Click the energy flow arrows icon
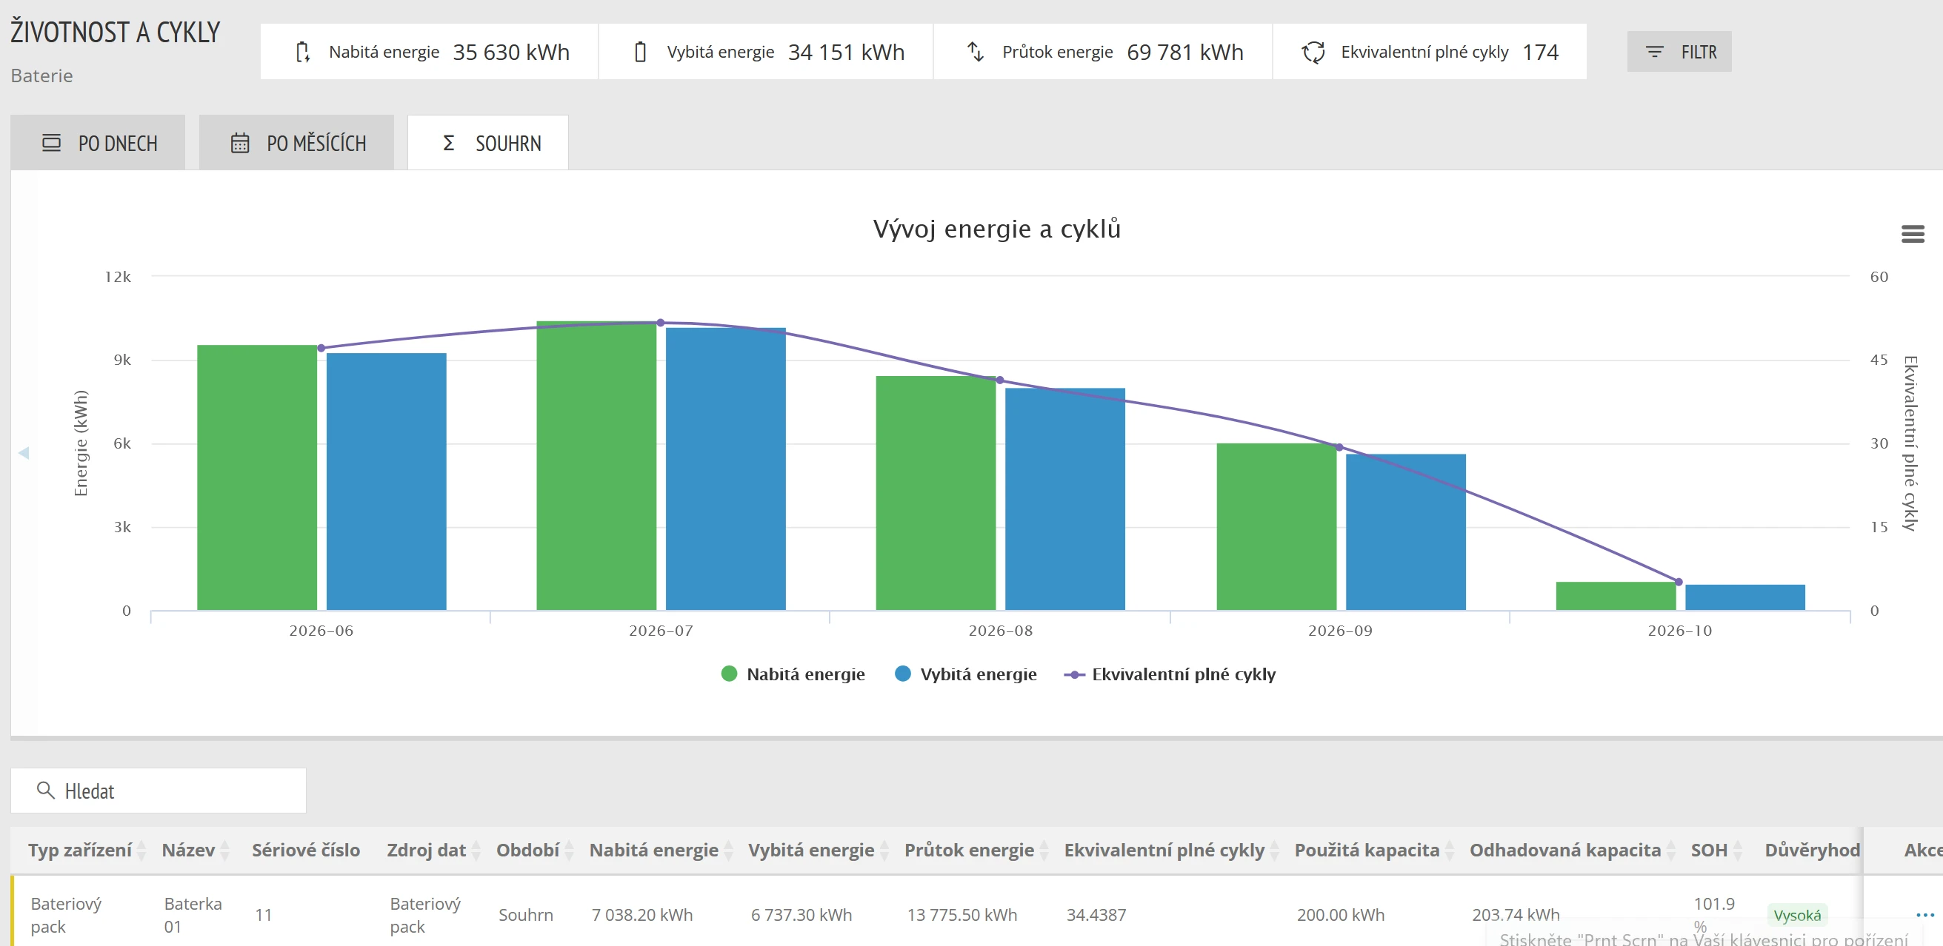Image resolution: width=1943 pixels, height=946 pixels. (x=976, y=52)
